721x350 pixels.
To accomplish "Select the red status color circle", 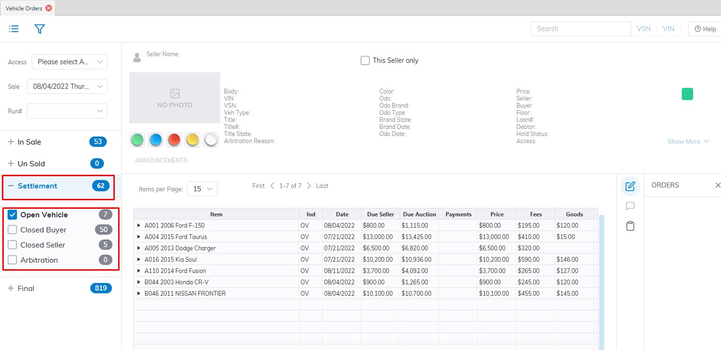I will [174, 140].
